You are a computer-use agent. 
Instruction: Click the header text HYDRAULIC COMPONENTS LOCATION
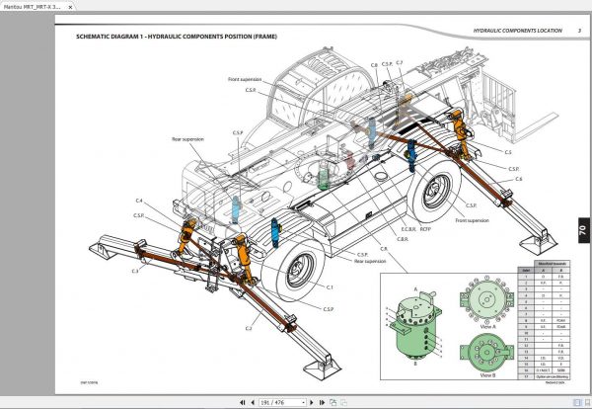tap(518, 31)
